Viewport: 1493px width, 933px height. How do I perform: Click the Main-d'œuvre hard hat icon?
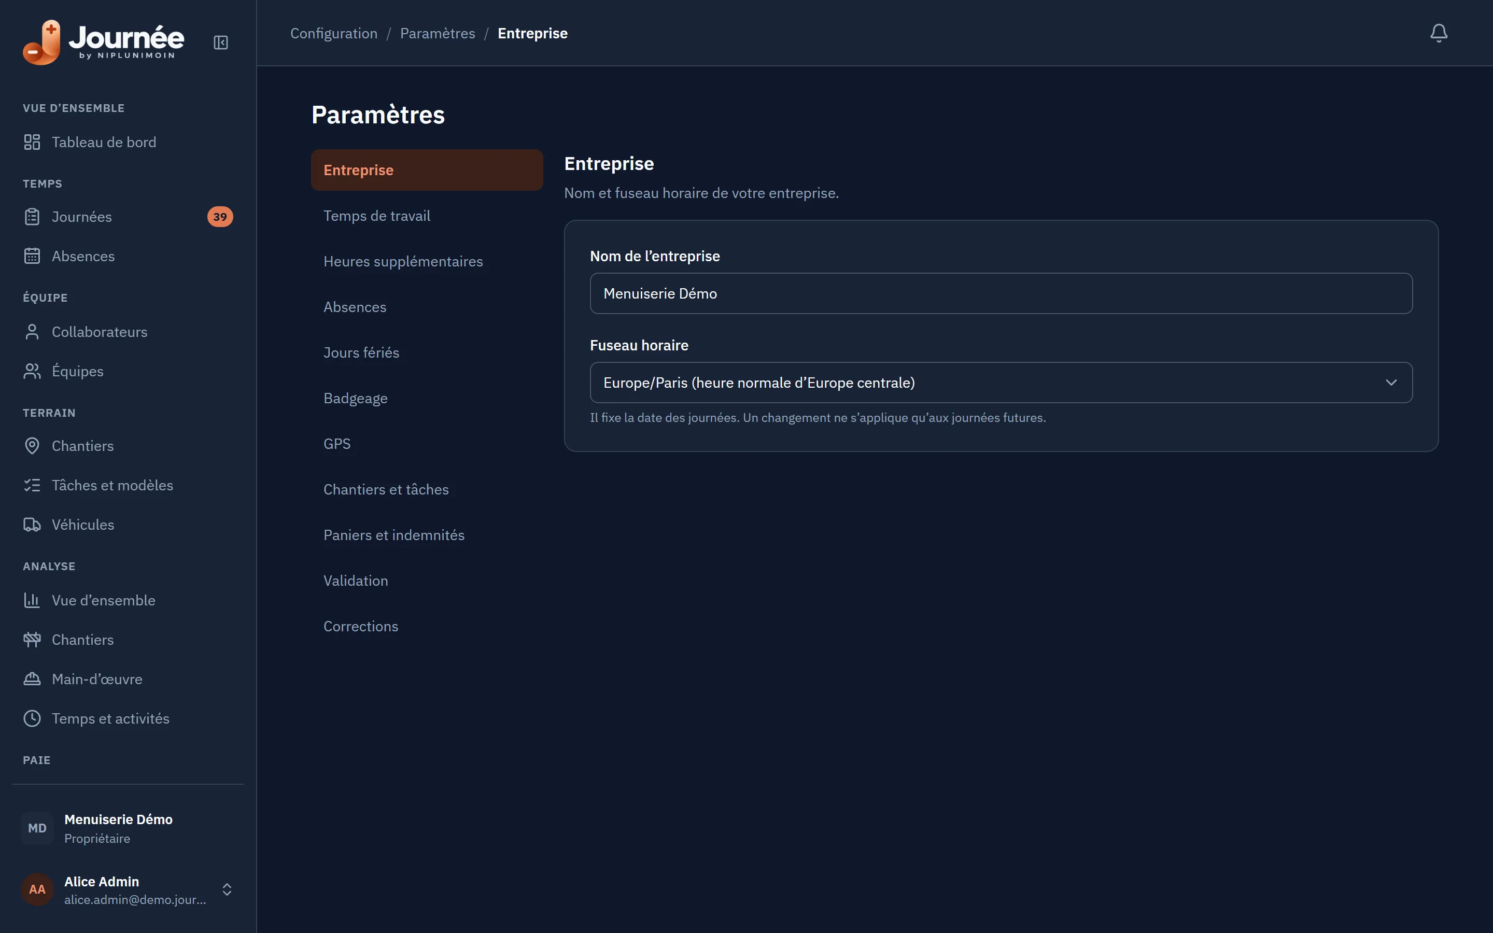pyautogui.click(x=32, y=679)
